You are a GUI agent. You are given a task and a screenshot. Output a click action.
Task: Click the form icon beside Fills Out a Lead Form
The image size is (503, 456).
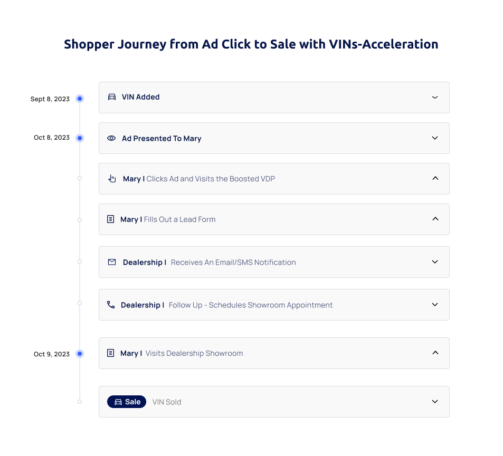pos(110,219)
